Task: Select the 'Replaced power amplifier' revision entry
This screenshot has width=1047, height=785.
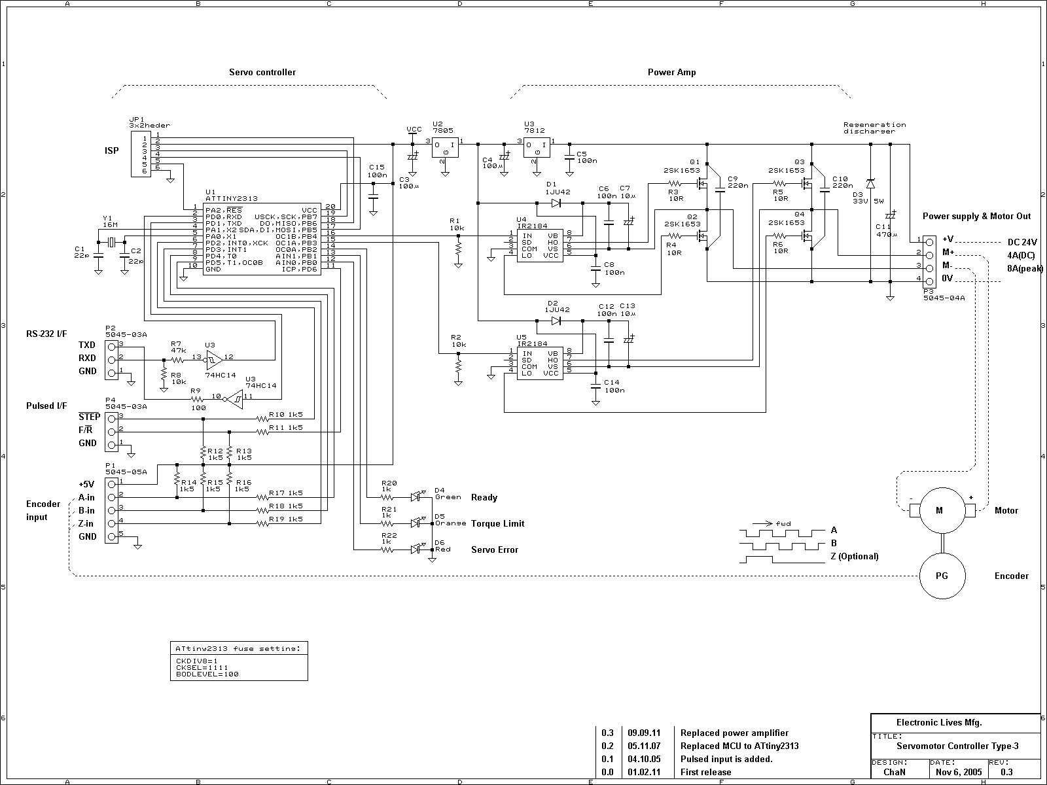Action: click(734, 733)
